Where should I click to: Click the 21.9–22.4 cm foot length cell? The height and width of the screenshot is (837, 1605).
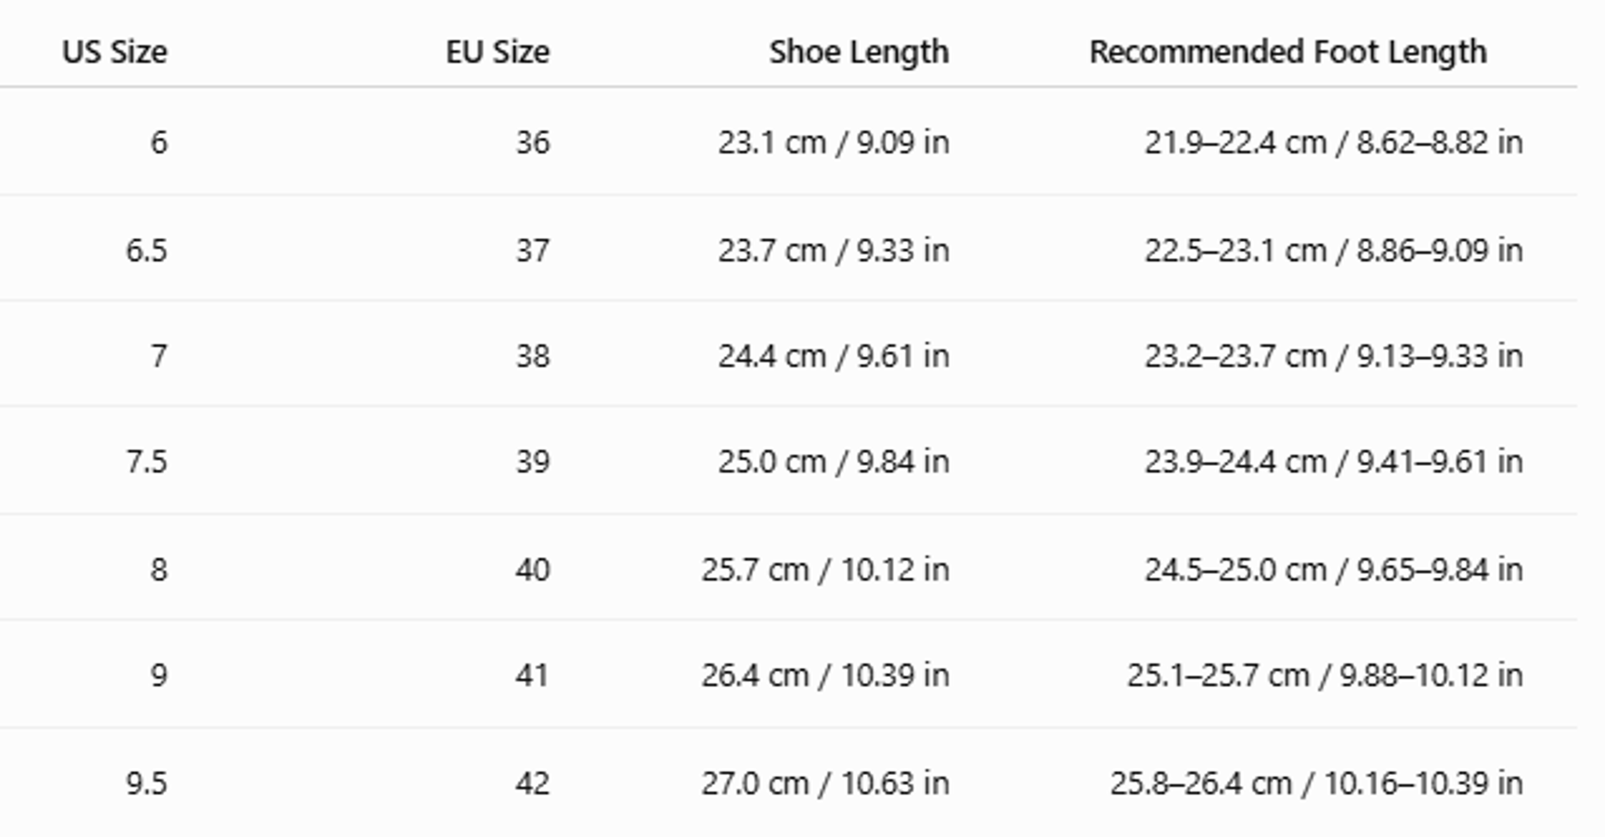coord(1333,142)
